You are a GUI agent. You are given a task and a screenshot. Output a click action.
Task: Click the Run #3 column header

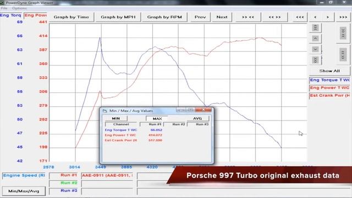pos(199,124)
